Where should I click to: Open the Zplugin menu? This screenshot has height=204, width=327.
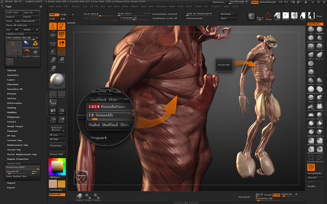(226, 6)
